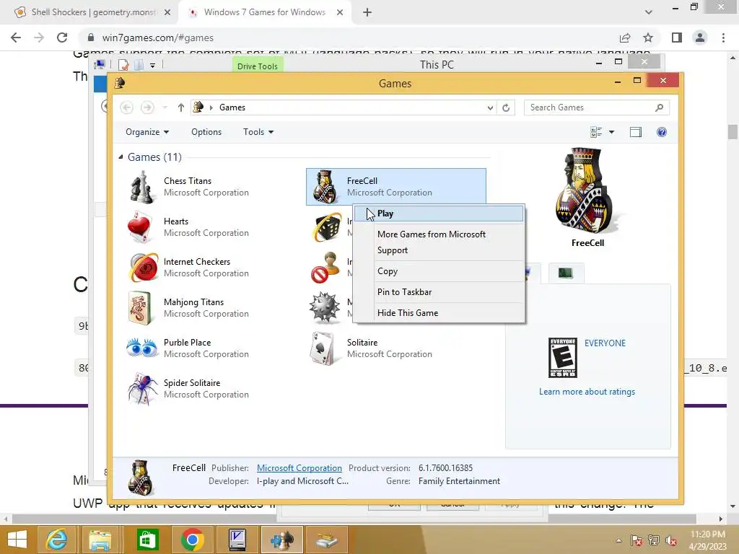Viewport: 739px width, 554px height.
Task: Click the Games breadcrumb in address bar
Action: 232,107
